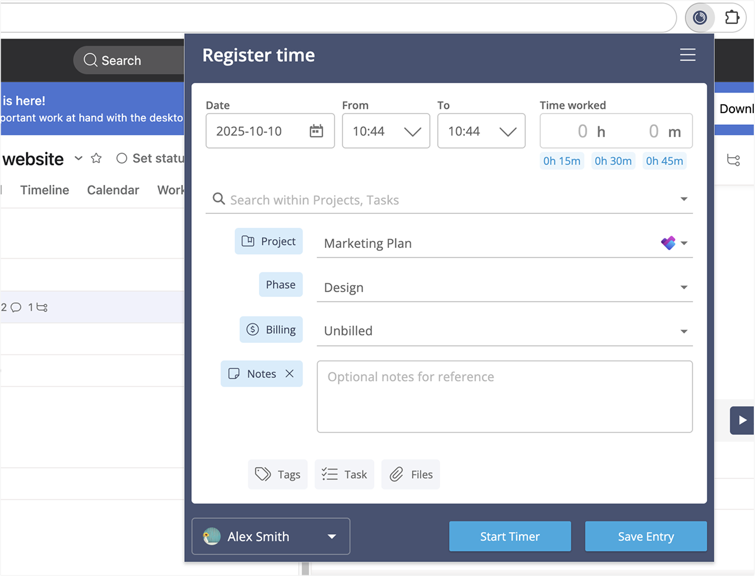755x576 pixels.
Task: Click the timer extension icon in browser toolbar
Action: point(700,17)
